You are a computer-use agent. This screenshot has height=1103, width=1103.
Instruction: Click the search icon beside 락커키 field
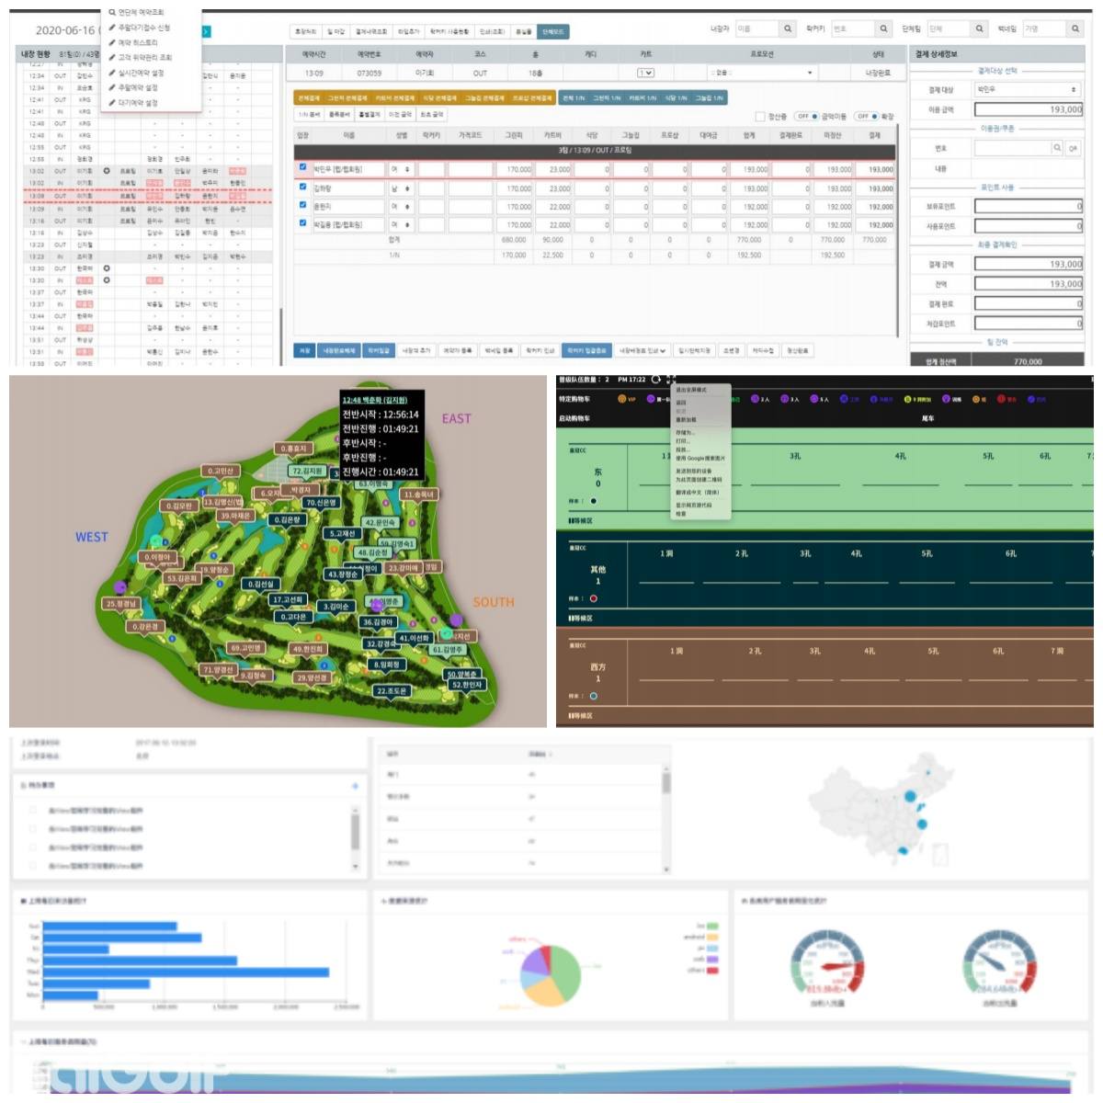883,29
